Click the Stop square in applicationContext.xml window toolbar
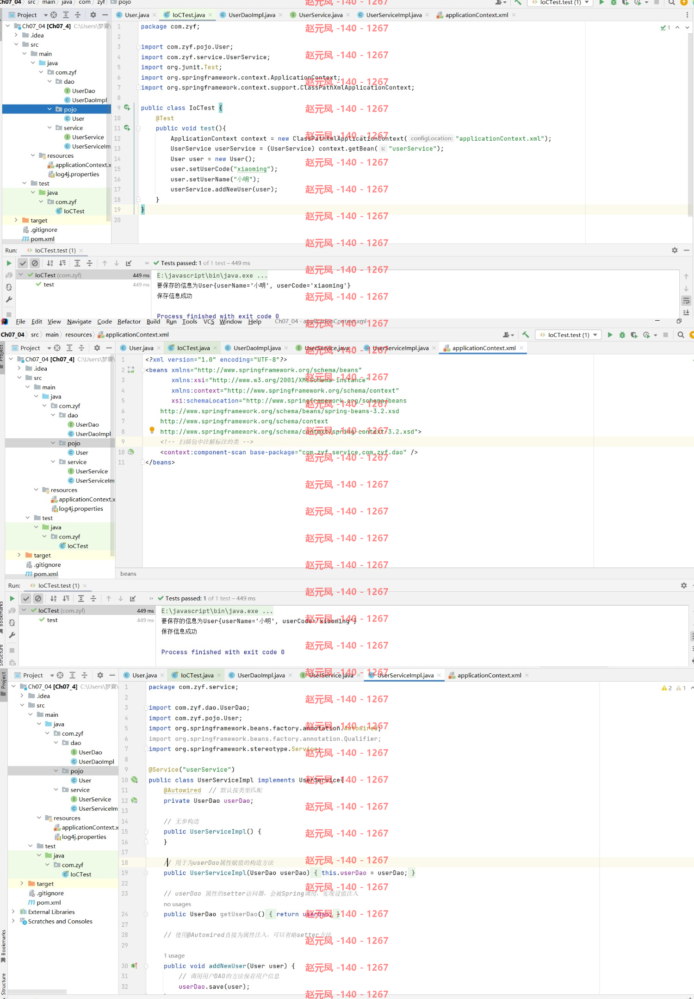 [x=665, y=335]
